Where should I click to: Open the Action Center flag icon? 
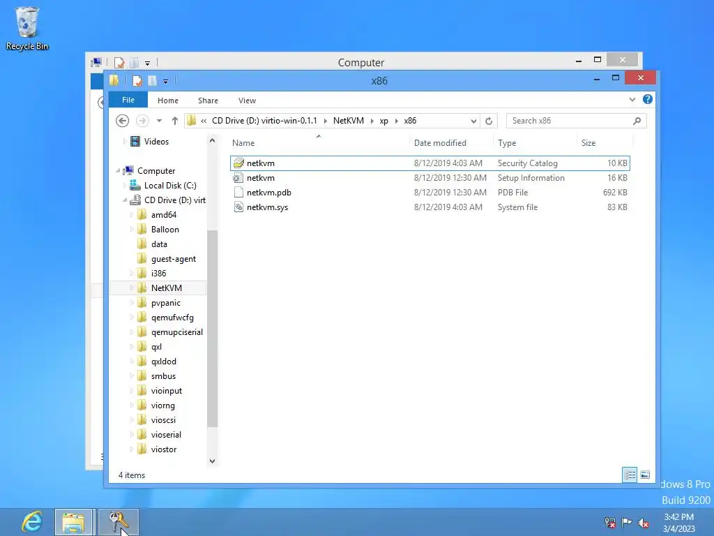pyautogui.click(x=627, y=522)
